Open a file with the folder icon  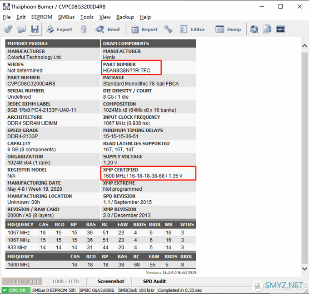21,29
